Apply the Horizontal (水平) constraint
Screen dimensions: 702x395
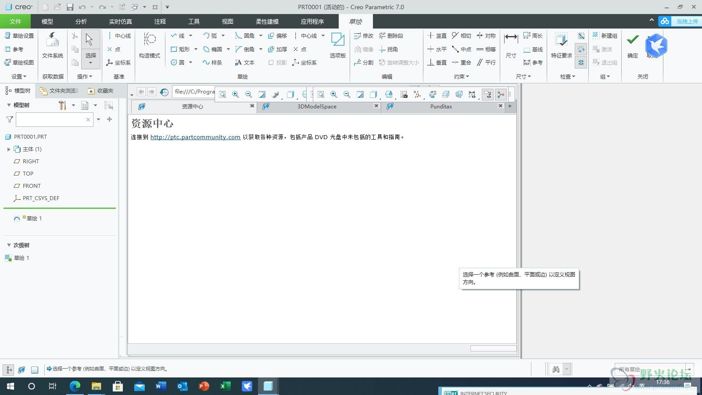click(x=437, y=49)
